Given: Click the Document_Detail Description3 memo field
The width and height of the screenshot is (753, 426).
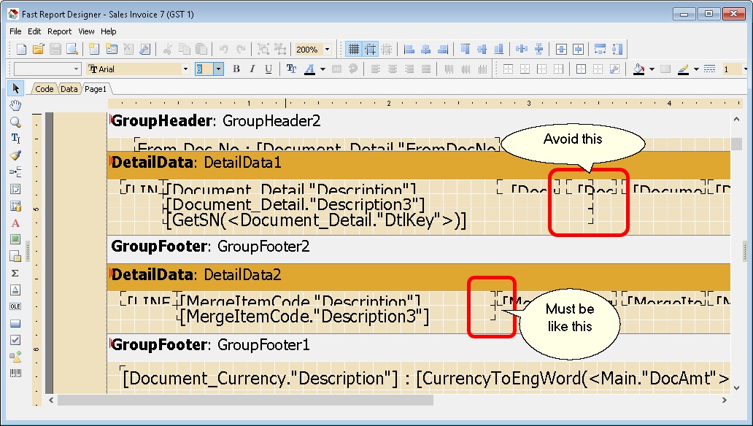Looking at the screenshot, I should pos(295,204).
